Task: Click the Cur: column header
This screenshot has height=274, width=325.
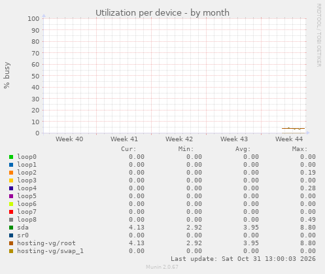Action: pos(129,149)
